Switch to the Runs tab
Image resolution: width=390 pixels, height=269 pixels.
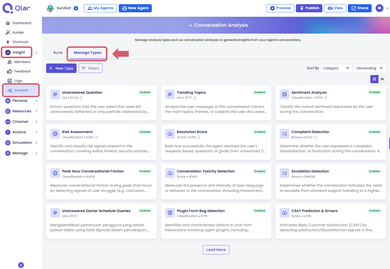58,52
